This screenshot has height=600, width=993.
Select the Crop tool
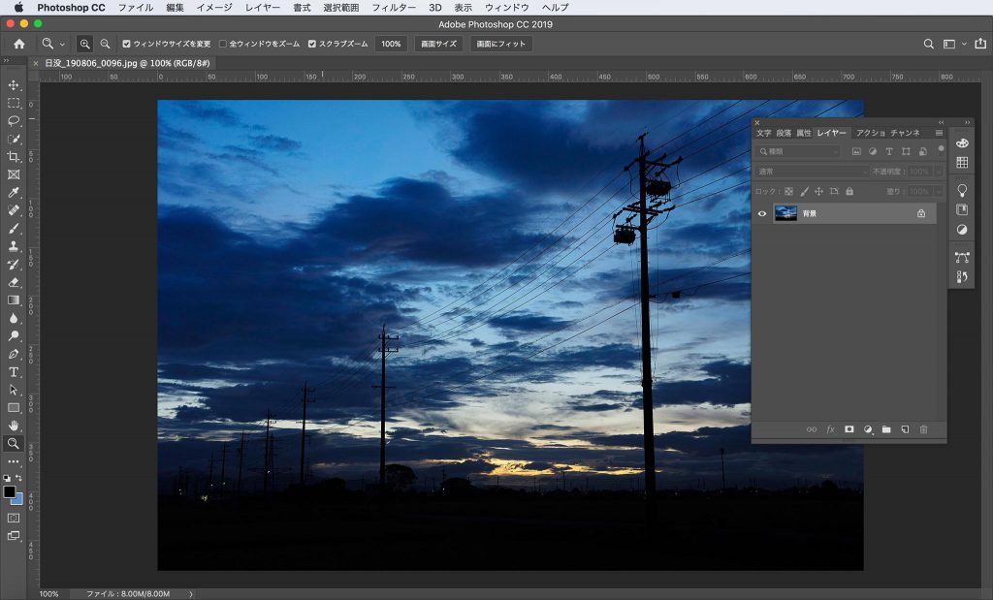(x=14, y=156)
